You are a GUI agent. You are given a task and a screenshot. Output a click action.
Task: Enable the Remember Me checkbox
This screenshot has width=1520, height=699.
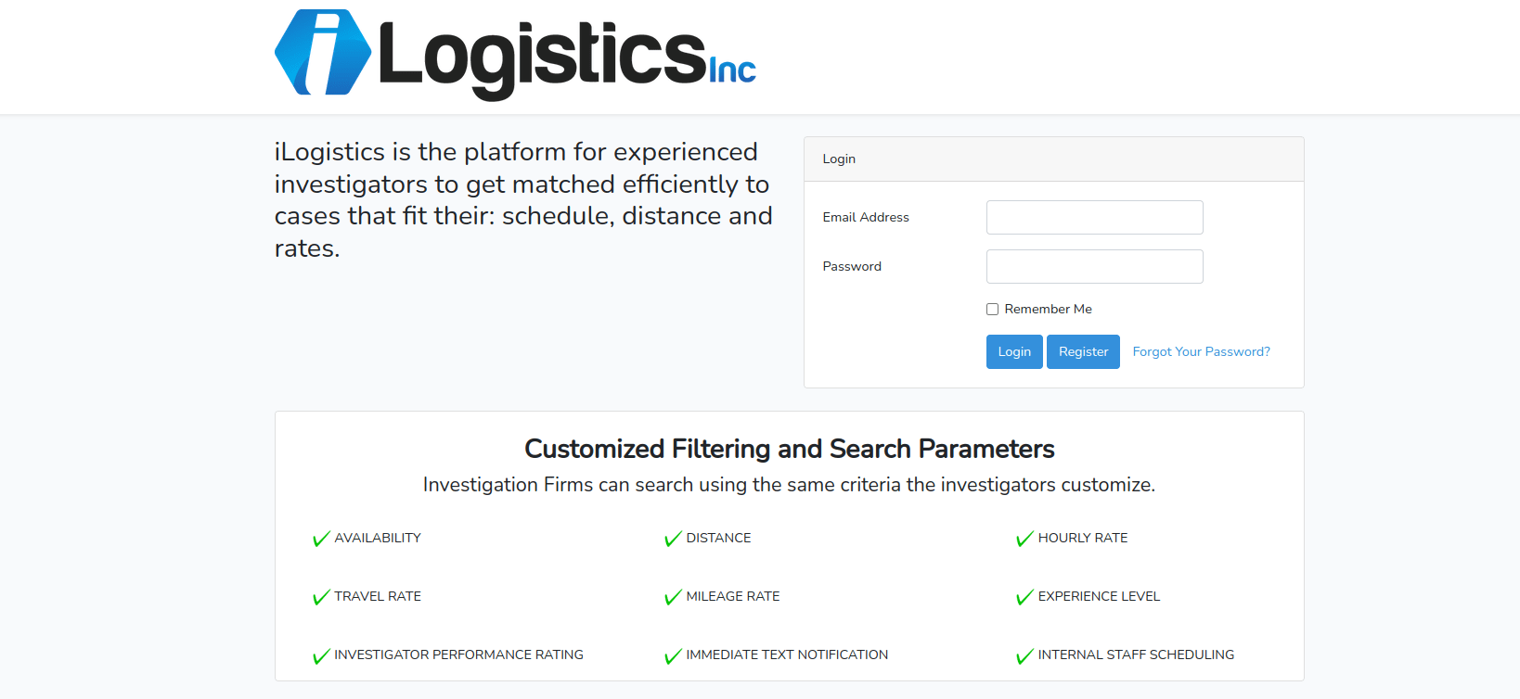pyautogui.click(x=992, y=310)
